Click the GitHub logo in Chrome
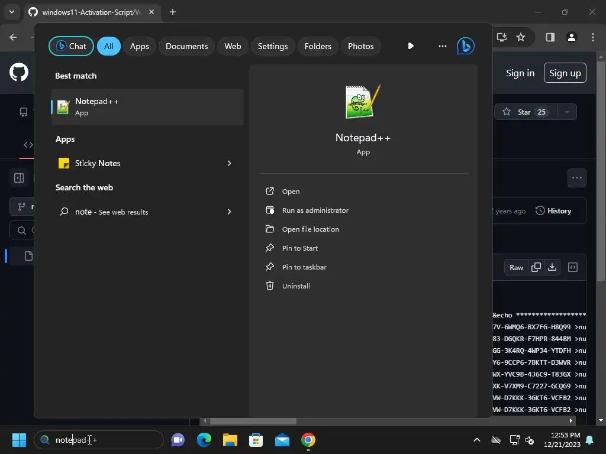The image size is (606, 454). 18,72
